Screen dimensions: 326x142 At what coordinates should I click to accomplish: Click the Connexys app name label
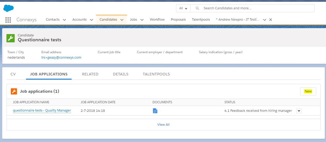27,20
